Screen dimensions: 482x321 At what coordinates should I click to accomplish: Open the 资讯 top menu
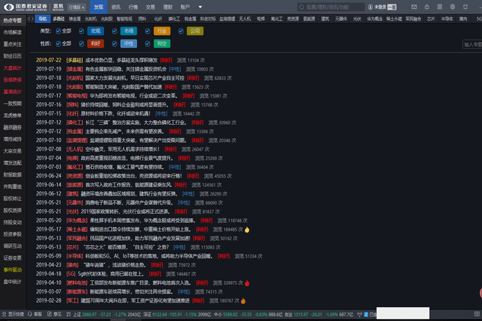[116, 7]
